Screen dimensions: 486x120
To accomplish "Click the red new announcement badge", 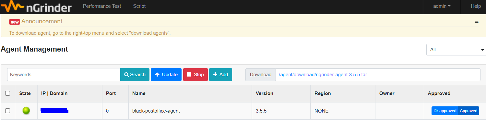I will click(x=15, y=22).
